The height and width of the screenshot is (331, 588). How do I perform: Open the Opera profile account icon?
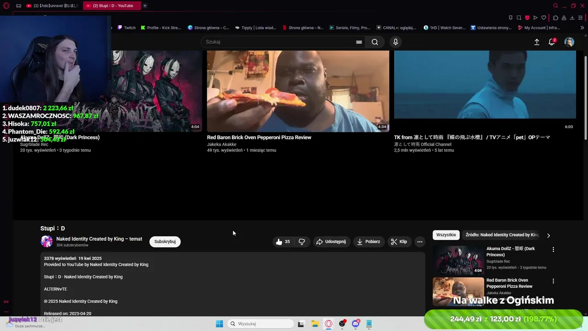pyautogui.click(x=564, y=18)
